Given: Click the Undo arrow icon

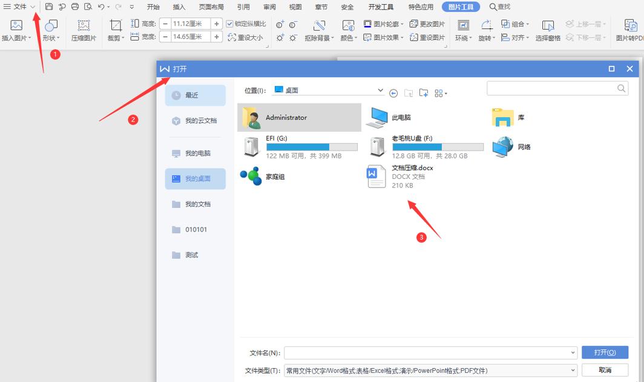Looking at the screenshot, I should coord(101,7).
